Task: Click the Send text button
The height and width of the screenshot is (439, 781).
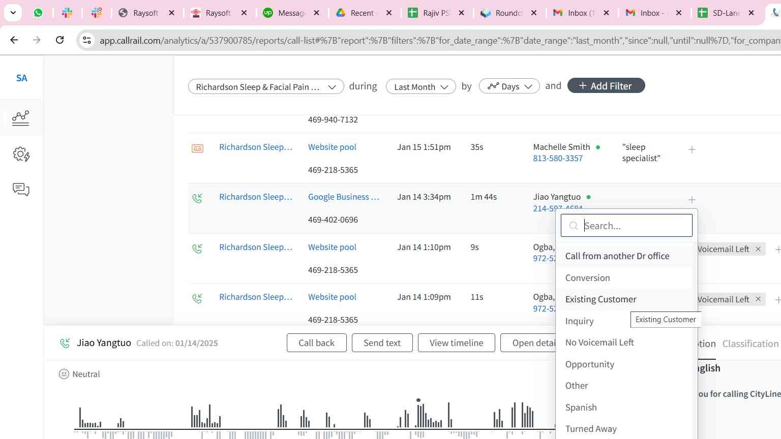Action: tap(382, 343)
